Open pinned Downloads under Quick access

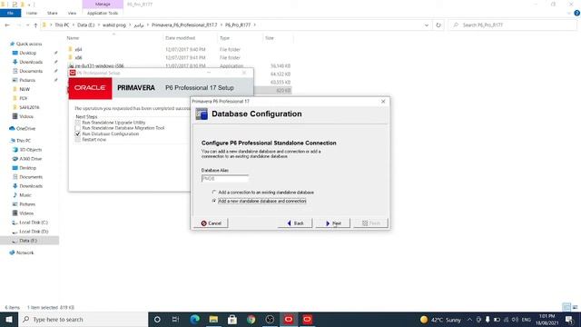coord(31,62)
